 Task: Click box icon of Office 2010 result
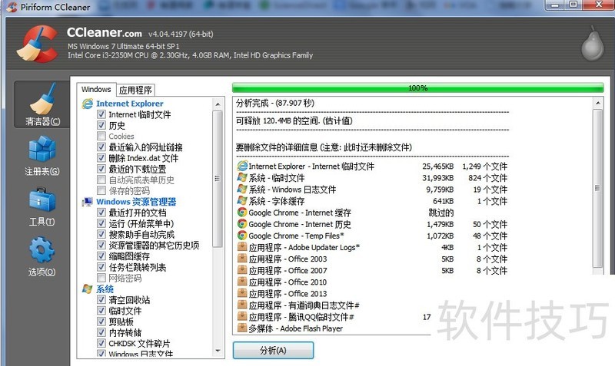(242, 282)
